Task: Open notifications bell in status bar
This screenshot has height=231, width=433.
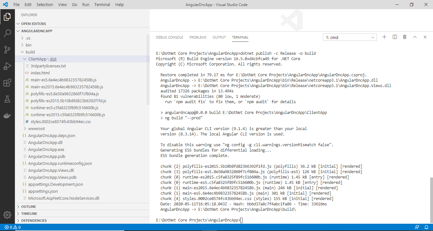Action: 426,227
